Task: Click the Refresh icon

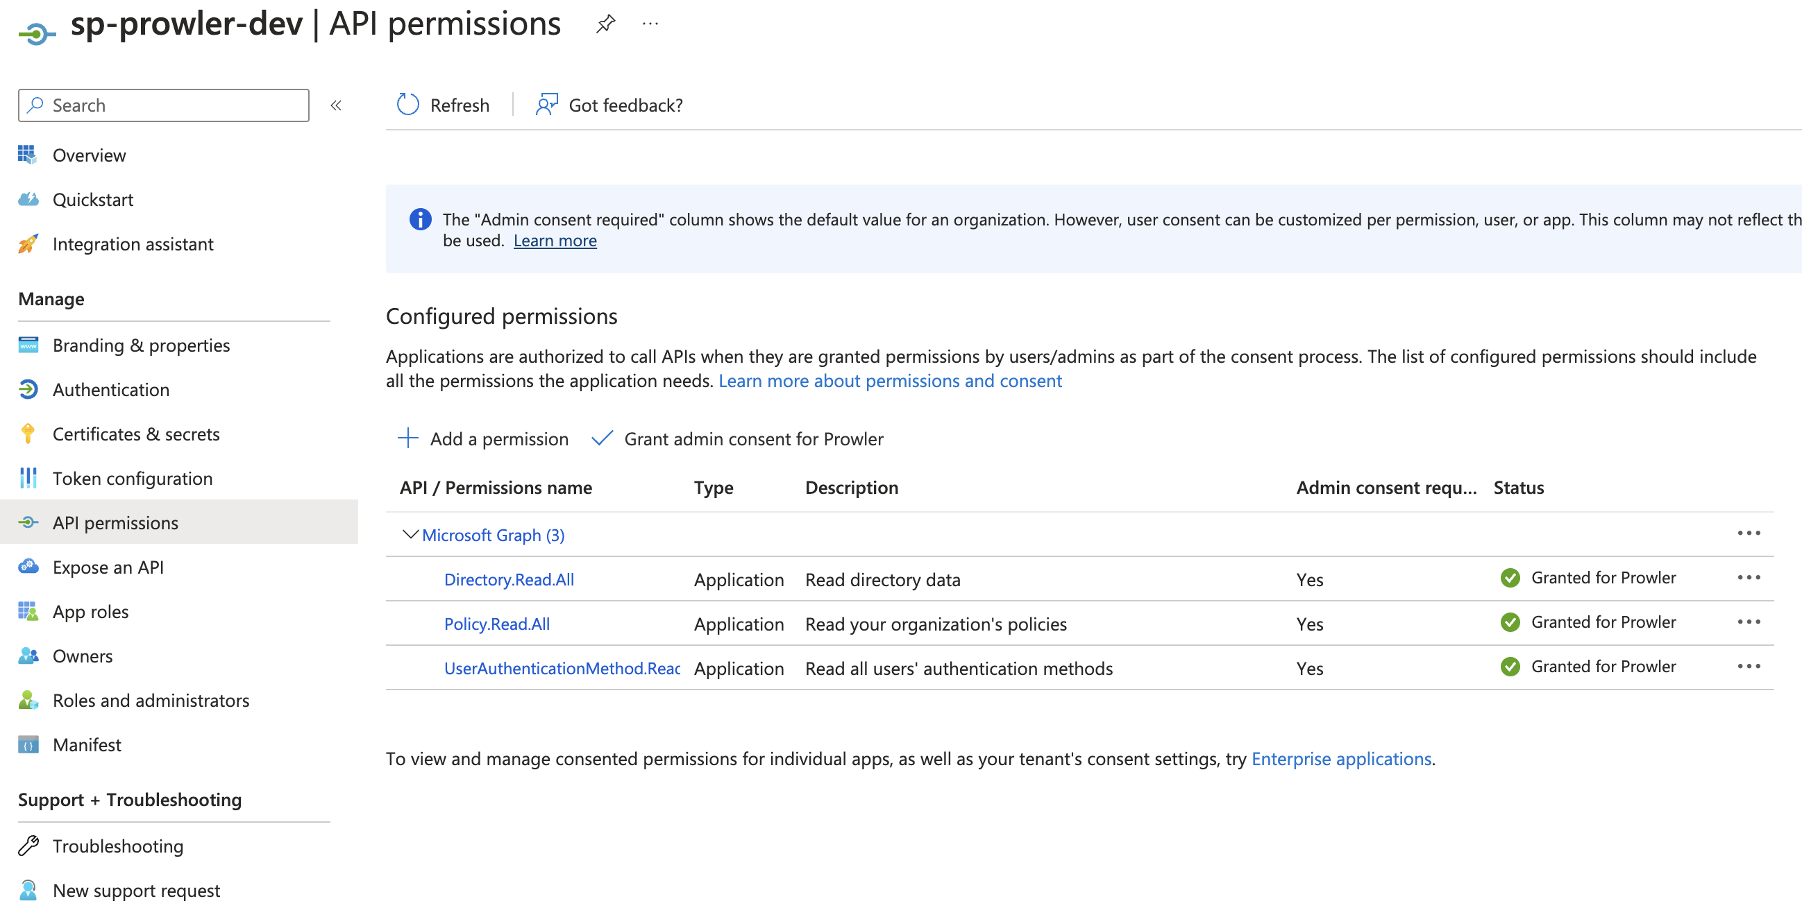Action: click(x=408, y=105)
